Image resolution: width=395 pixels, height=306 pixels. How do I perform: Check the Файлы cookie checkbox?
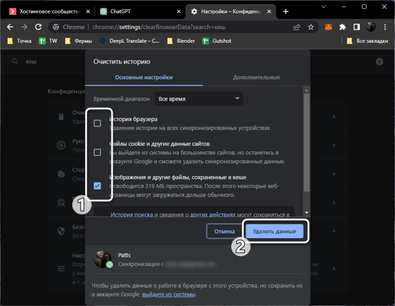point(97,152)
